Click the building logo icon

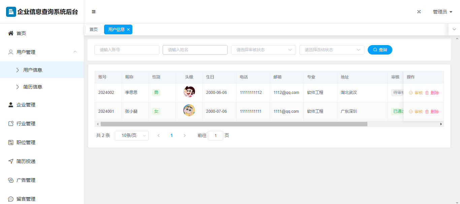(11, 12)
